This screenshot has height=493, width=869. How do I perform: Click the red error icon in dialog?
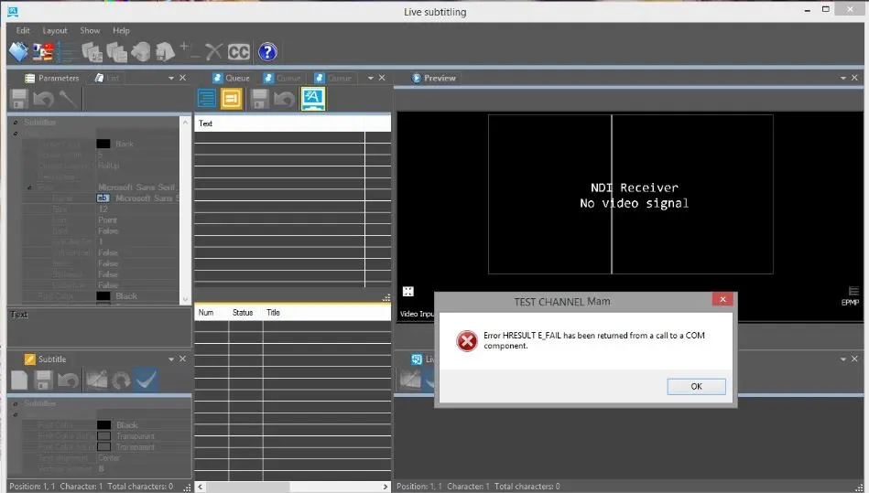pyautogui.click(x=466, y=340)
